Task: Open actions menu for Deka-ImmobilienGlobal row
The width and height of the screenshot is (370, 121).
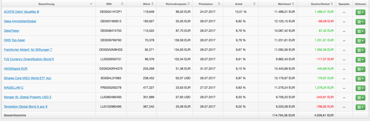Action: point(361,22)
